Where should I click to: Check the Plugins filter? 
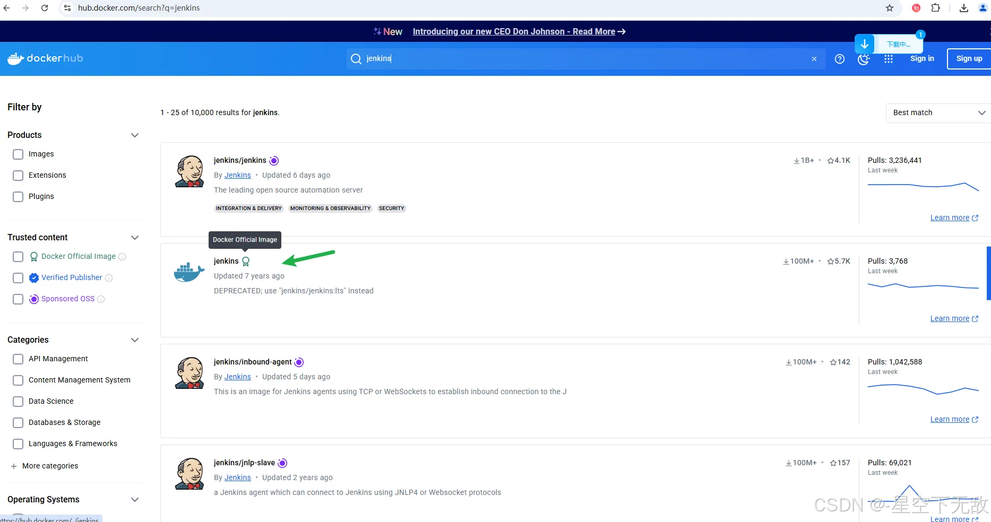[x=18, y=197]
